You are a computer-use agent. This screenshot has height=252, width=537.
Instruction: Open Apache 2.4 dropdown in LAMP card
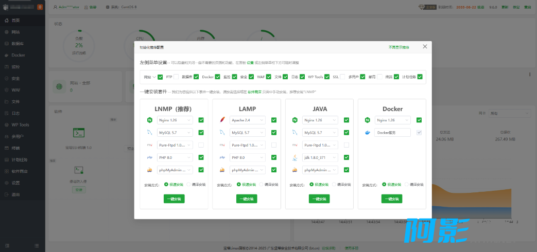click(248, 120)
